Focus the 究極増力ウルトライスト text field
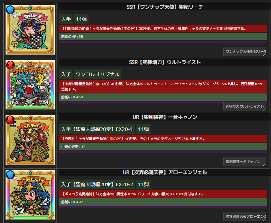Image resolution: width=271 pixels, height=223 pixels. pyautogui.click(x=245, y=106)
